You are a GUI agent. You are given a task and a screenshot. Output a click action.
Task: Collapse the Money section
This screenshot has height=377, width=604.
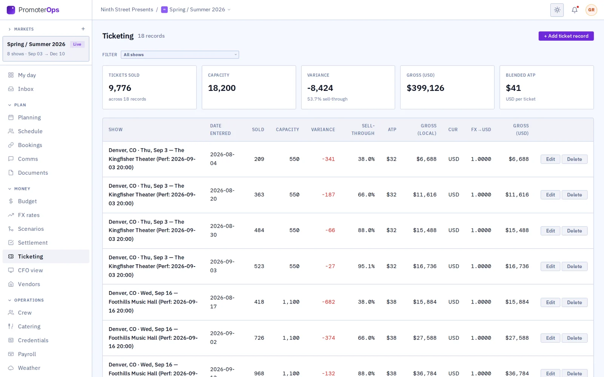[x=19, y=189]
